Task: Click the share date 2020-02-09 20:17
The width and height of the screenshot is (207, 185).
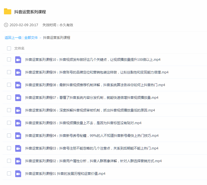Action: pyautogui.click(x=24, y=25)
